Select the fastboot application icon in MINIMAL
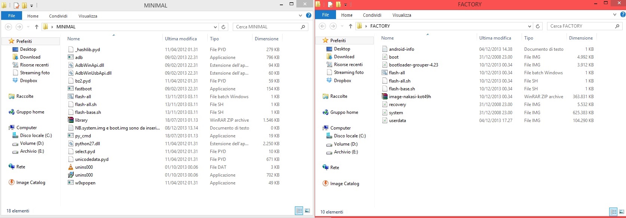 [71, 88]
